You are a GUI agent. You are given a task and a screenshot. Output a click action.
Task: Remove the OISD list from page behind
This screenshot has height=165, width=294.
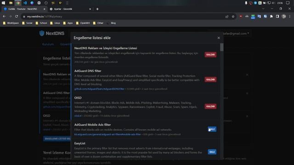pyautogui.click(x=247, y=116)
